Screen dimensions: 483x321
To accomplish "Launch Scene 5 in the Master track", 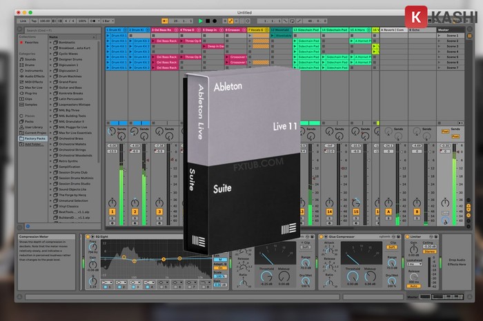I will coord(440,57).
